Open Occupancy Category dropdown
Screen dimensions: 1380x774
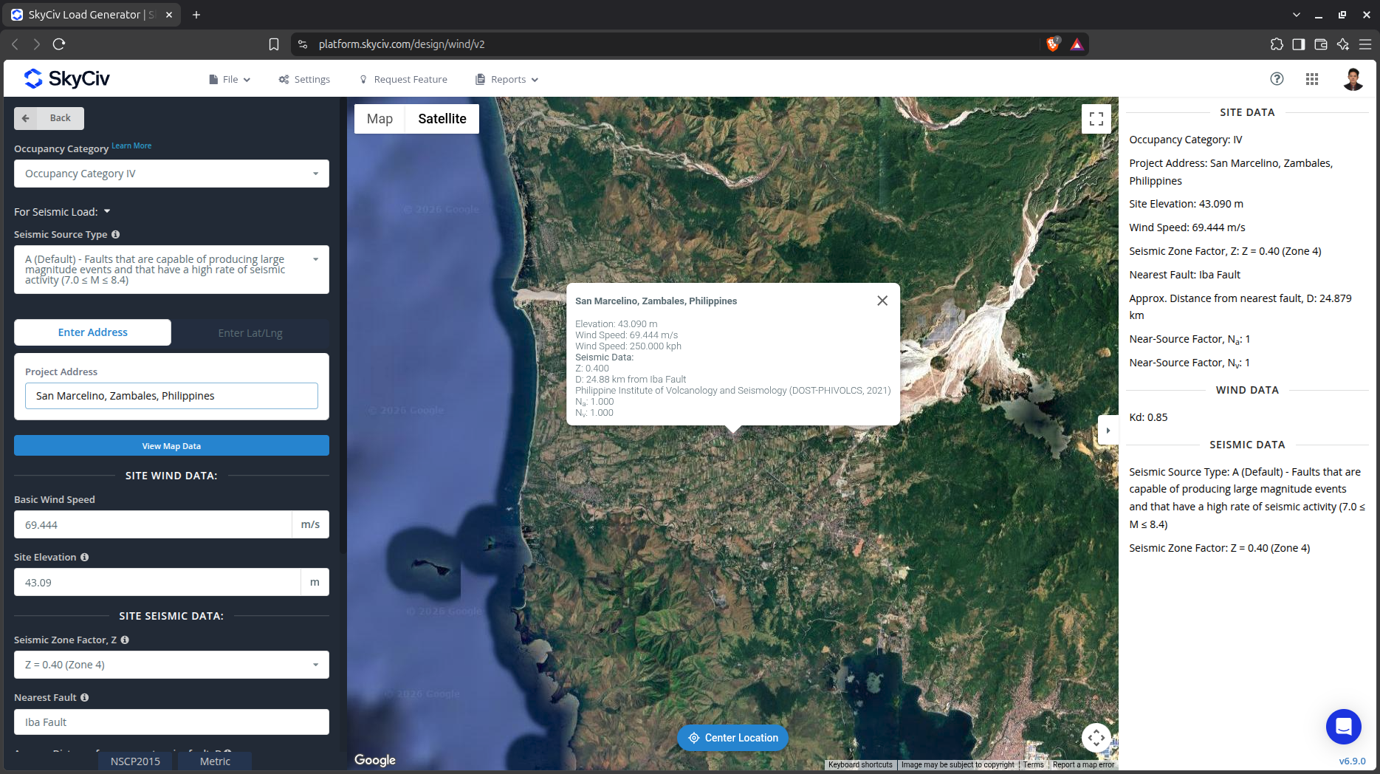coord(171,174)
